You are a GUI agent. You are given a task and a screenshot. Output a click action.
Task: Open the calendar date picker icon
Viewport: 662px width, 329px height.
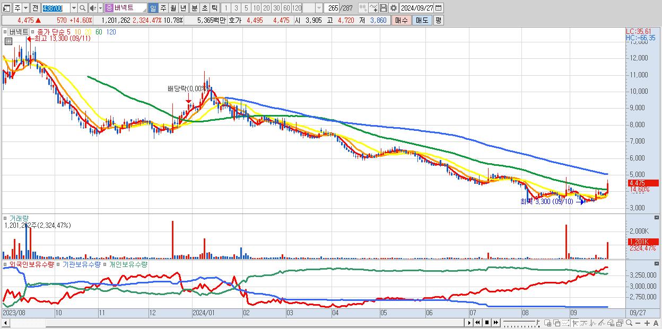coord(439,8)
